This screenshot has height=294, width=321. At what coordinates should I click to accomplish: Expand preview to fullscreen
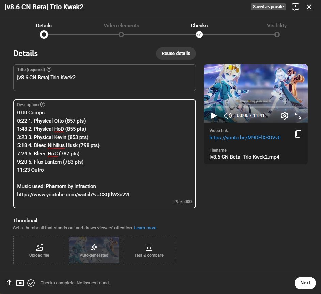pos(298,116)
